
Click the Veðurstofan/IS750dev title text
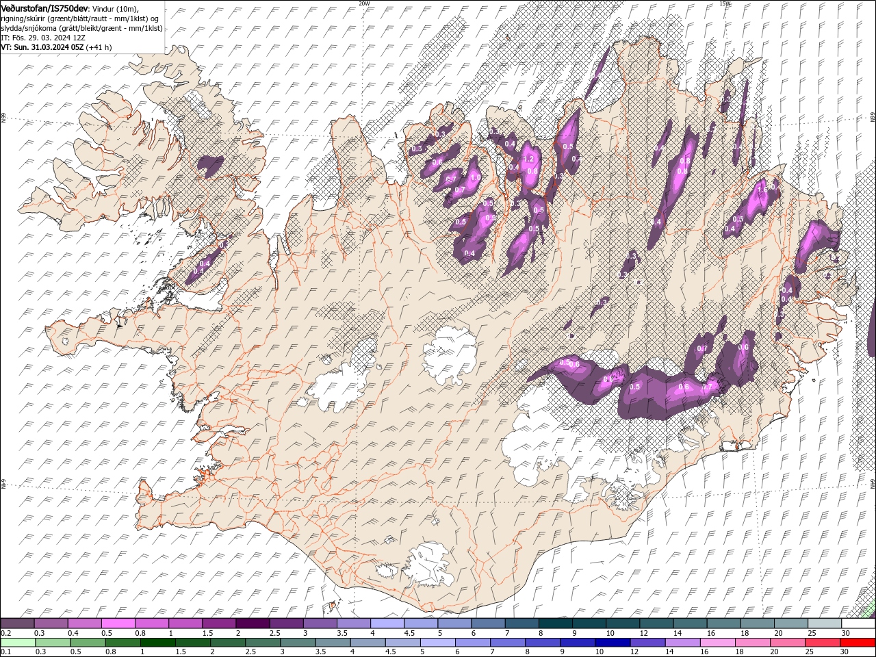44,8
